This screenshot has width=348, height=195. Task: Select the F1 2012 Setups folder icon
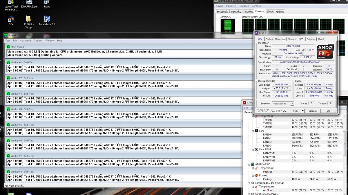point(29,22)
